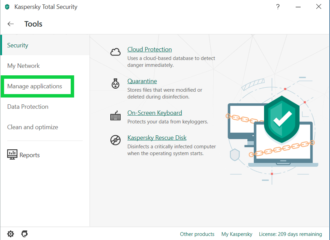The image size is (330, 240).
Task: Select the Security tab
Action: pyautogui.click(x=18, y=45)
